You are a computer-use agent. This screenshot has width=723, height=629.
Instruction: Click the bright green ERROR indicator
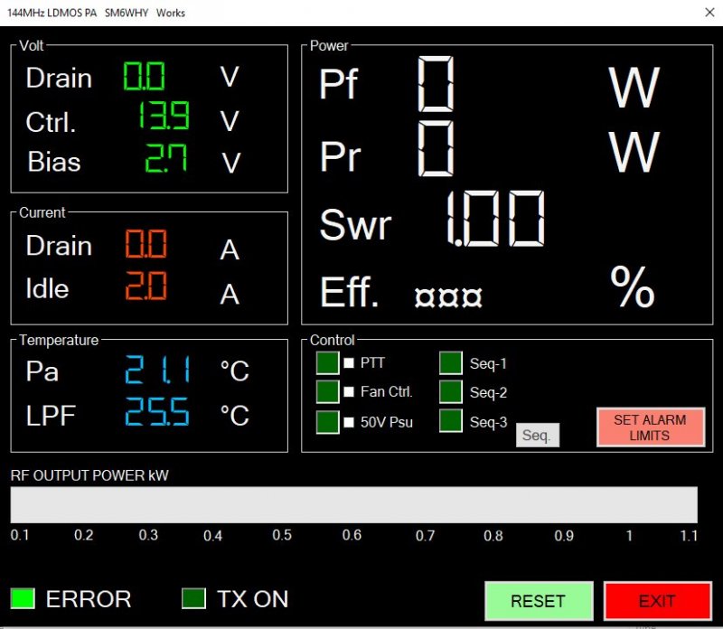click(x=23, y=598)
